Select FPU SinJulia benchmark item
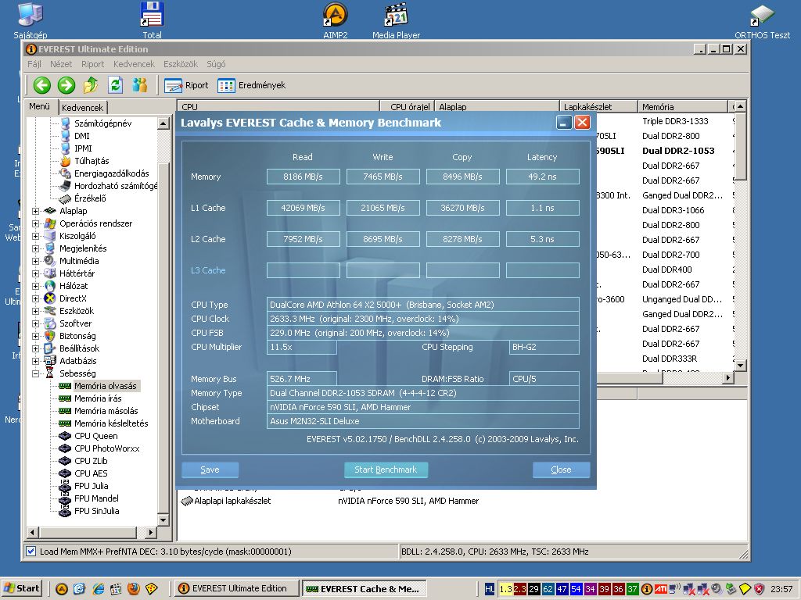Screen dimensions: 801x600 click(x=89, y=511)
